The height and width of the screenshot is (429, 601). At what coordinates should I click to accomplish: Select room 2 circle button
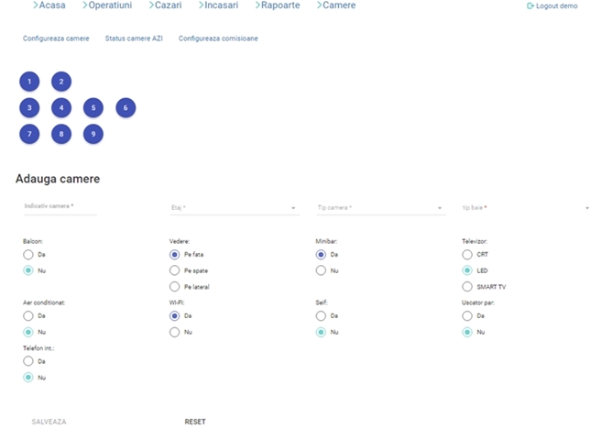61,82
